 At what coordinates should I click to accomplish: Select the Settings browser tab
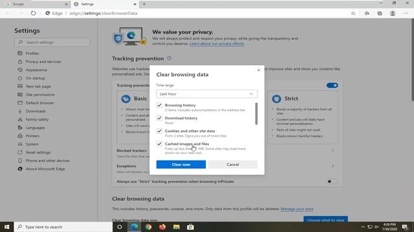click(x=104, y=5)
